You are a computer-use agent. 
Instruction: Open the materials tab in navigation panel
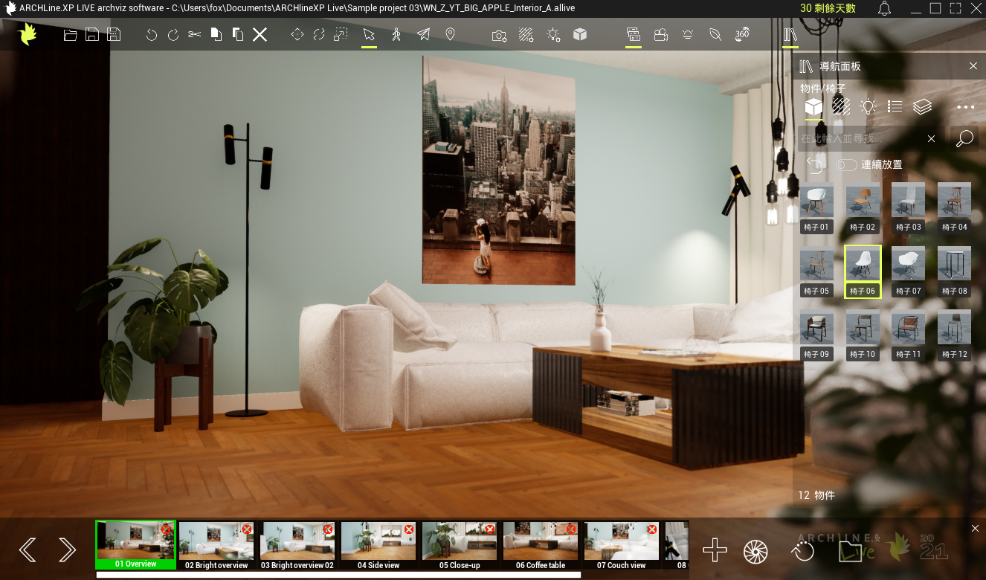841,106
